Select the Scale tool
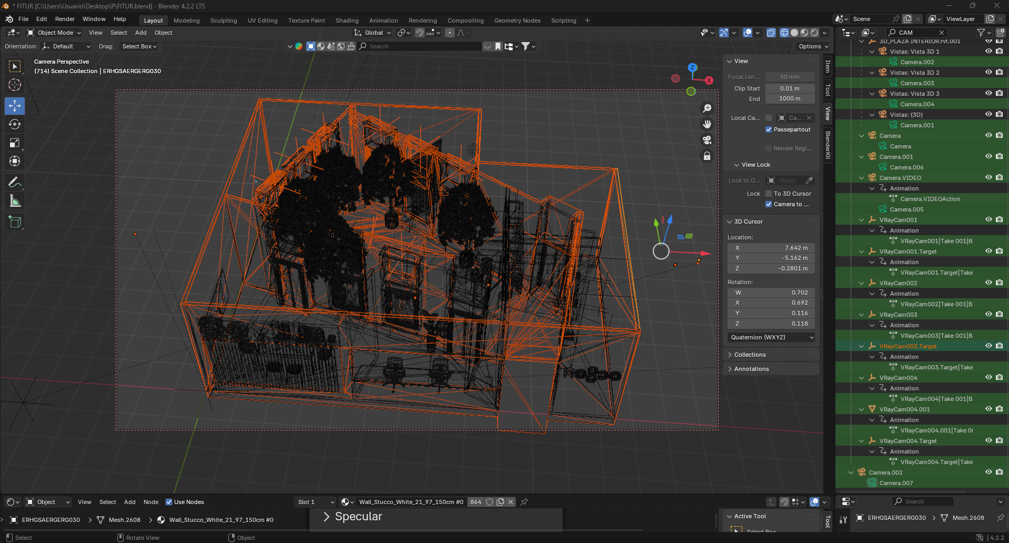The image size is (1009, 543). point(15,143)
